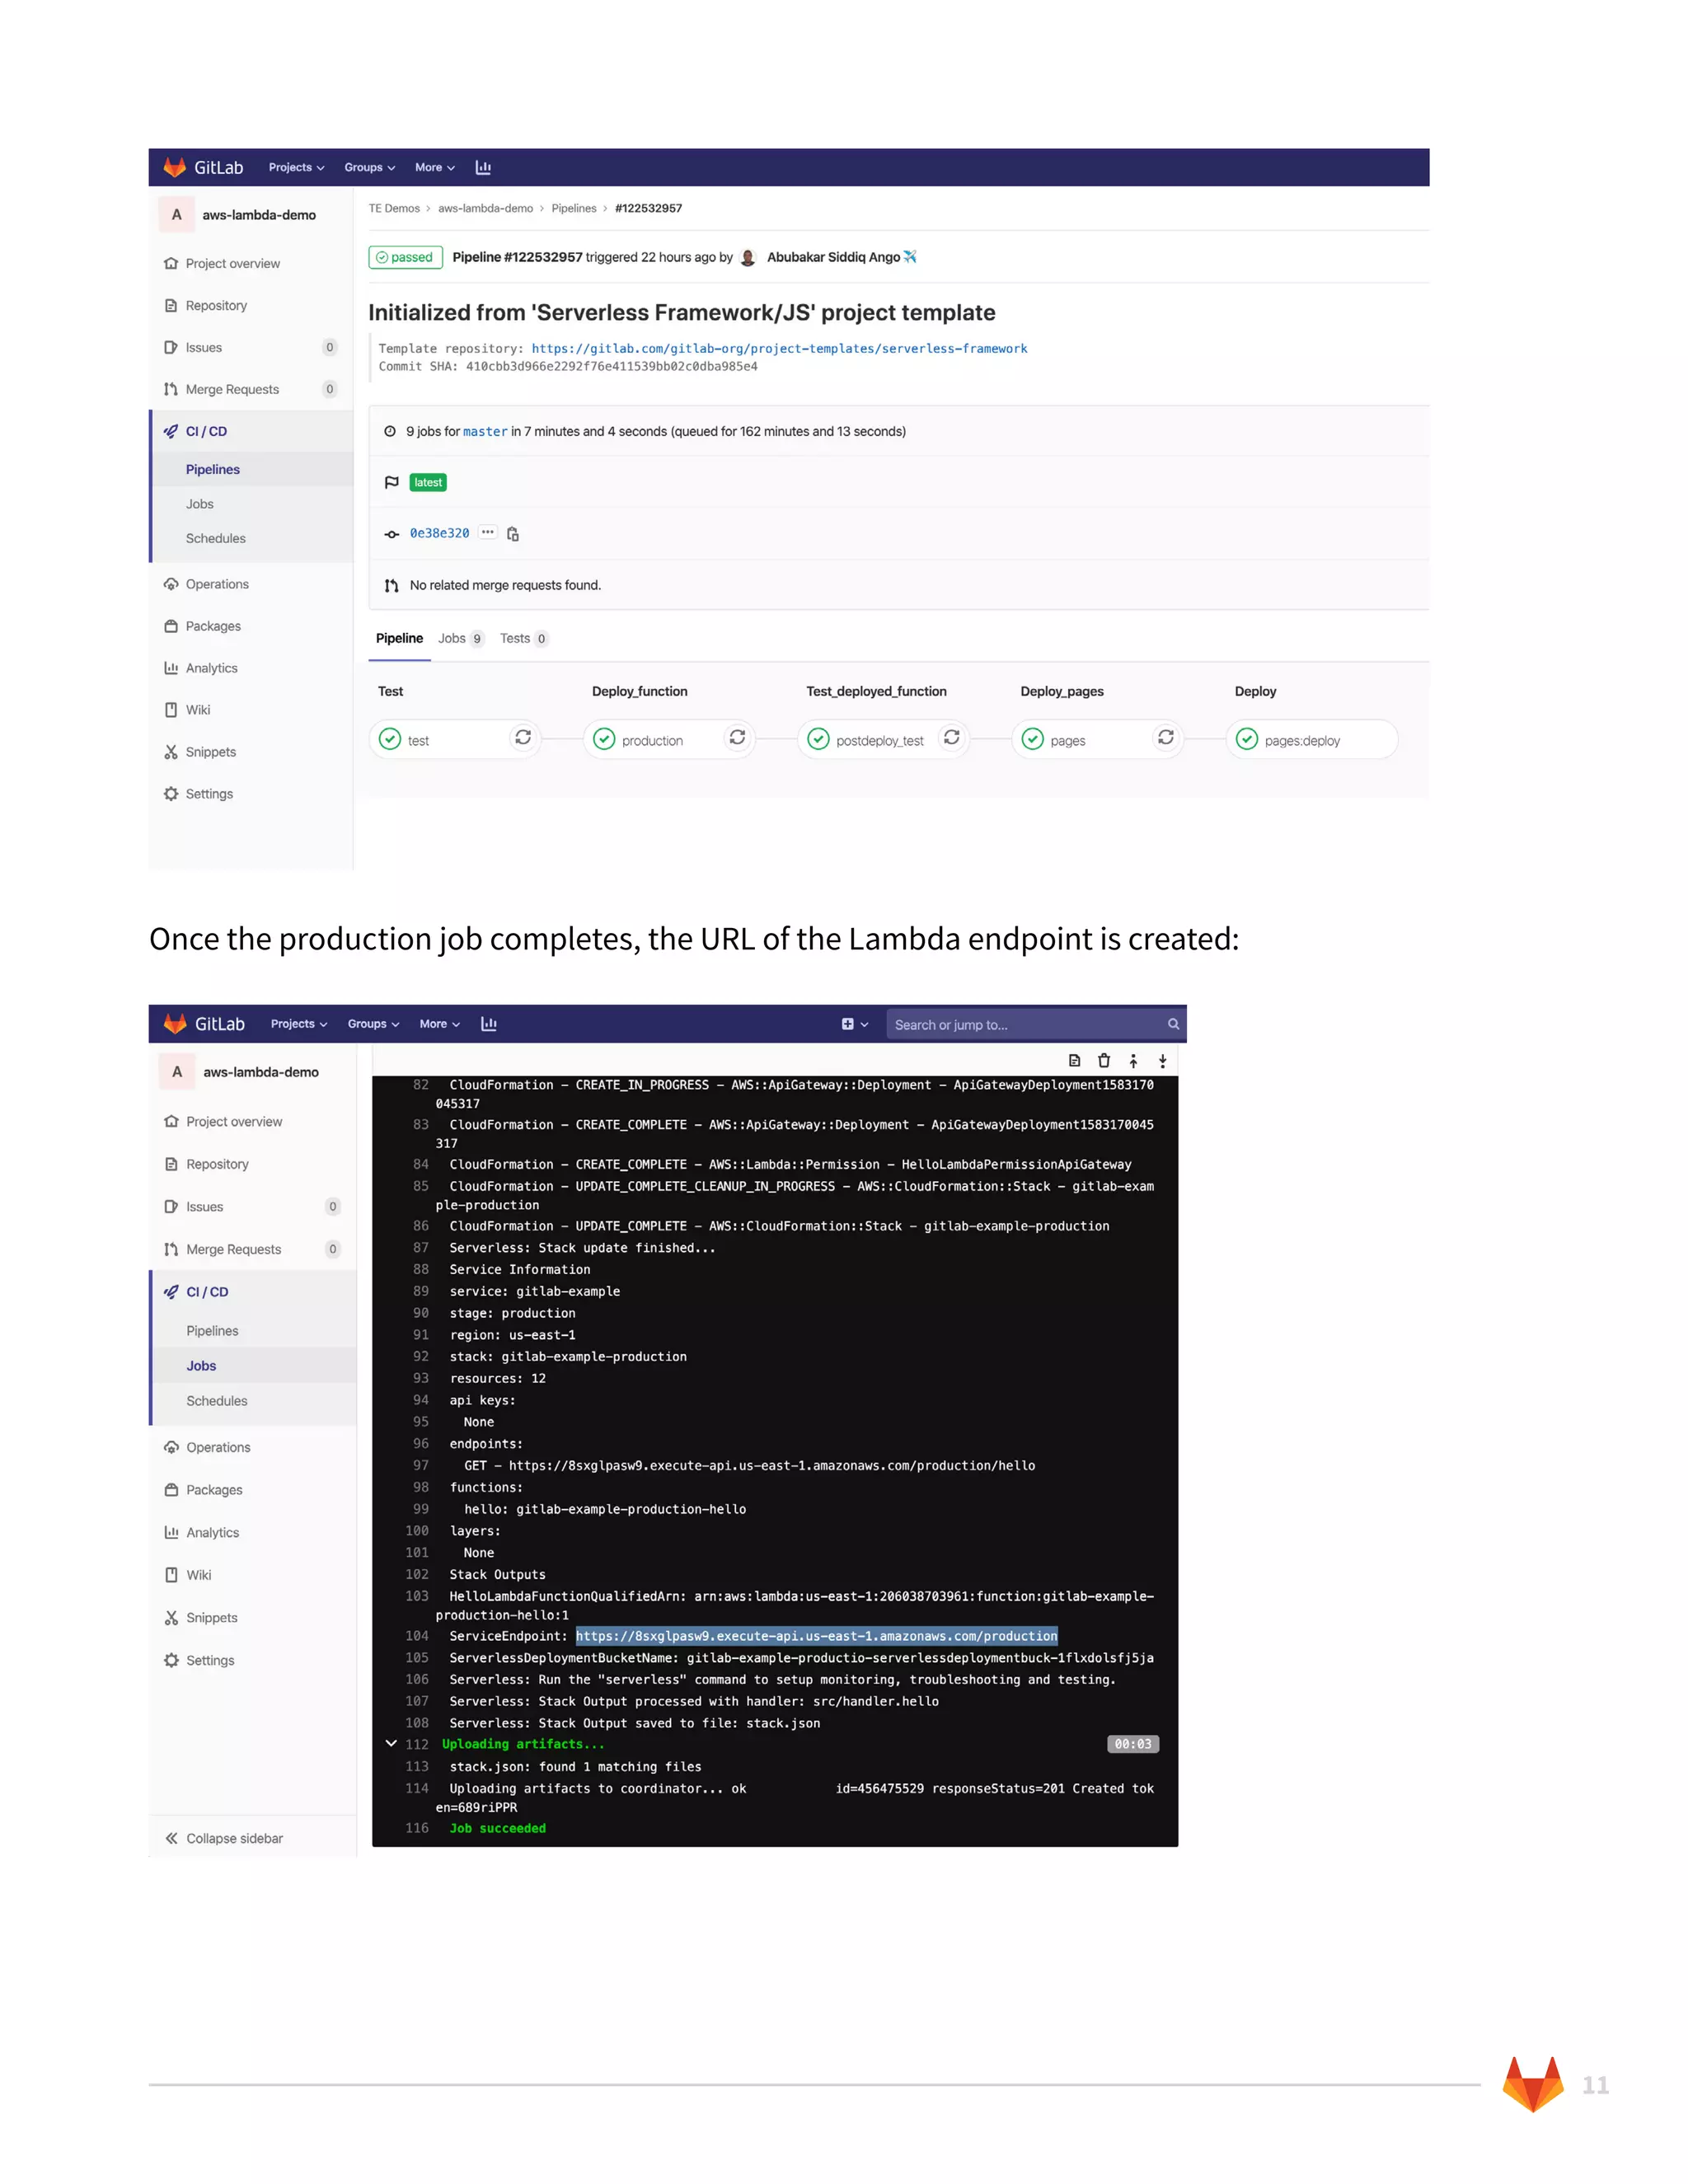Open activity chart icon in top navbar
This screenshot has height=2184, width=1688.
(483, 168)
